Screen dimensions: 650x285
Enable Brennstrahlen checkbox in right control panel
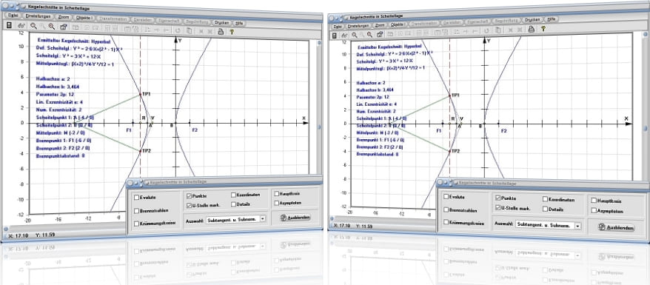446,209
